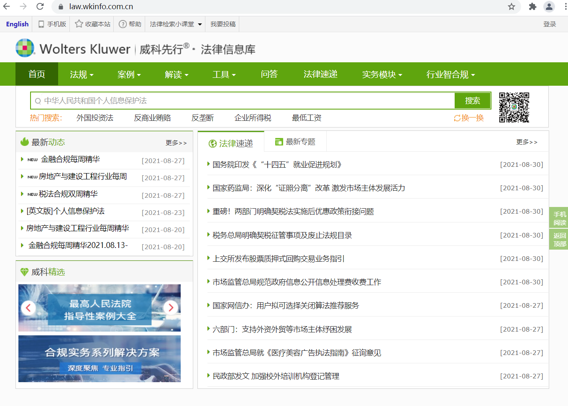The width and height of the screenshot is (568, 406).
Task: Click the browser address bar URL
Action: pyautogui.click(x=101, y=7)
